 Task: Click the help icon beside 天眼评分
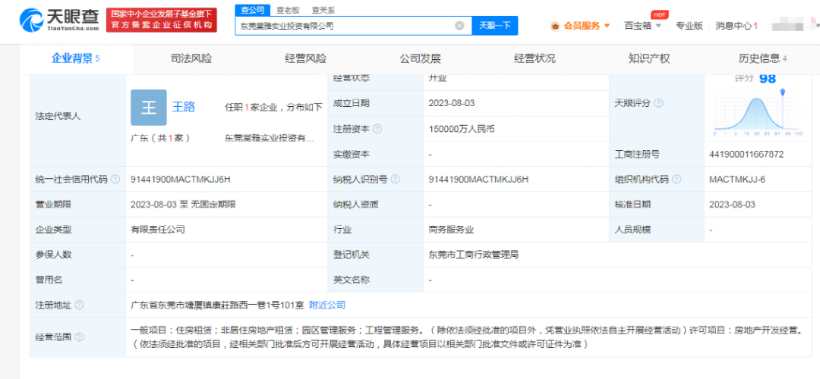tap(658, 103)
